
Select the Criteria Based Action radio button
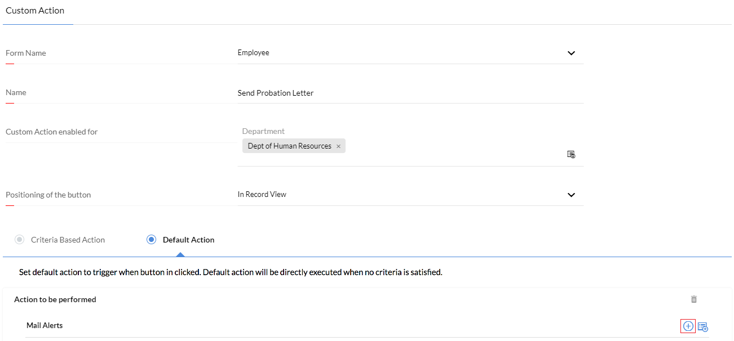(20, 240)
